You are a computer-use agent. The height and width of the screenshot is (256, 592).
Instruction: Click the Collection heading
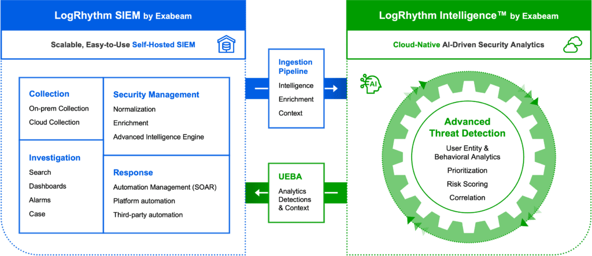click(49, 94)
